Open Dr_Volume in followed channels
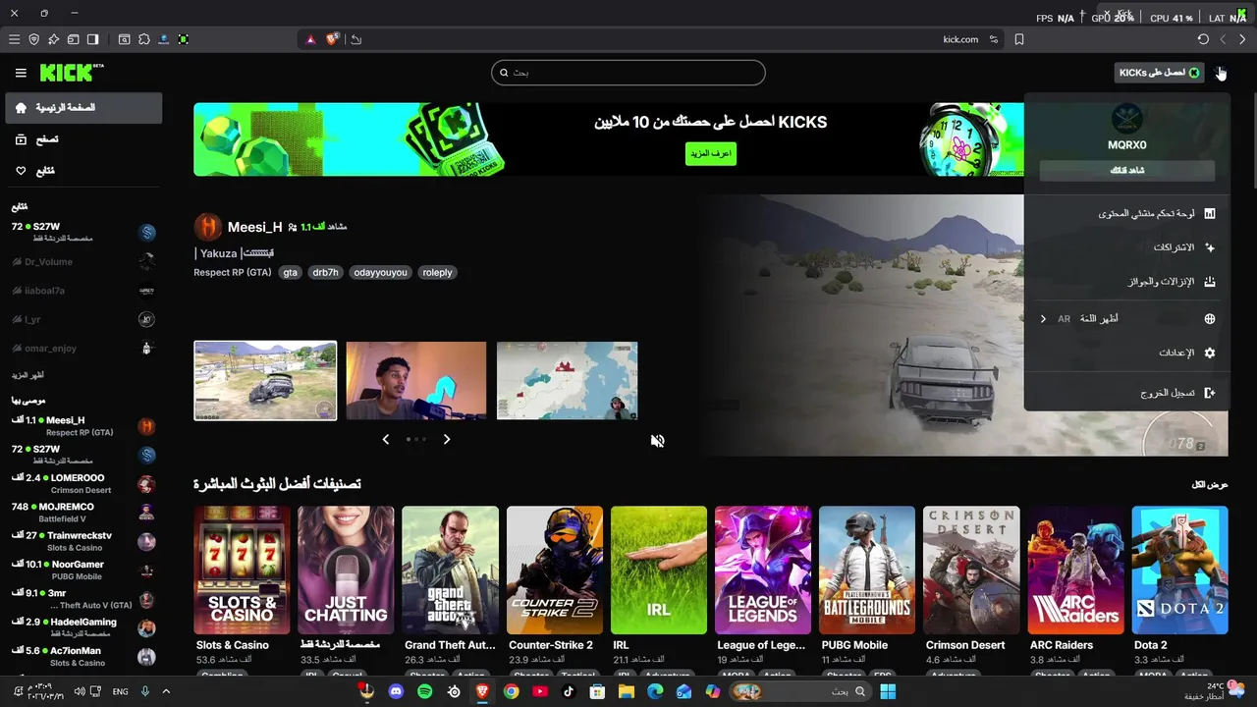Viewport: 1257px width, 707px height. [83, 262]
